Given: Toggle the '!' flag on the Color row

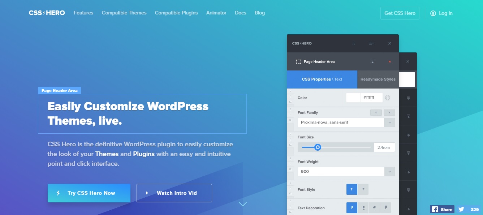Looking at the screenshot, I should pyautogui.click(x=290, y=97).
